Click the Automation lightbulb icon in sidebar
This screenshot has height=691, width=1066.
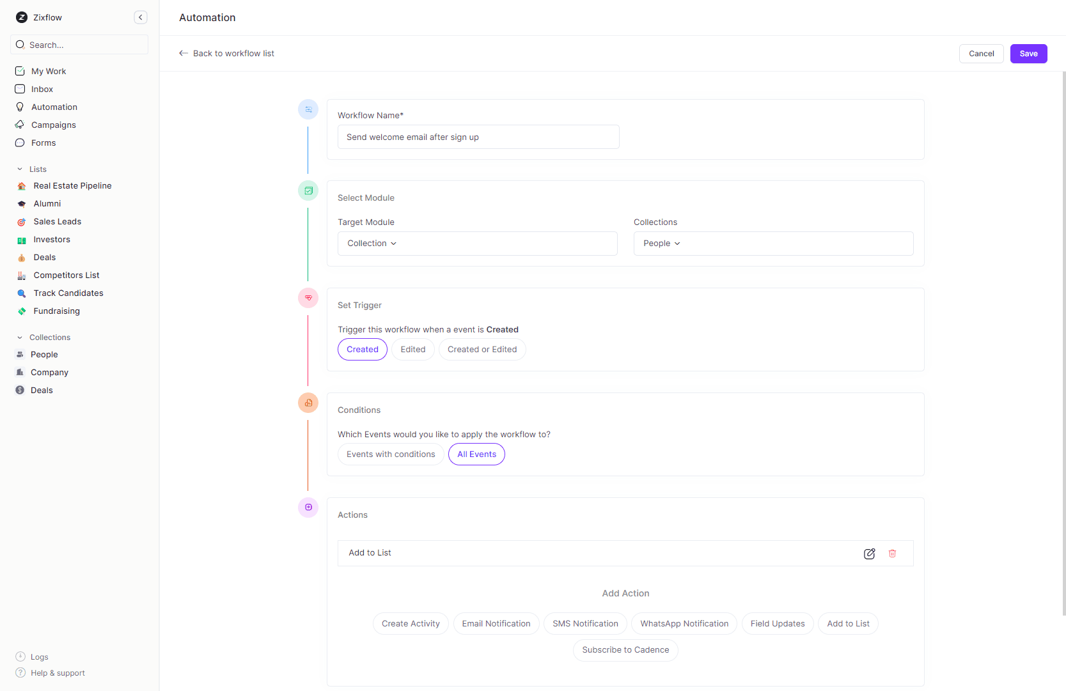click(x=20, y=107)
